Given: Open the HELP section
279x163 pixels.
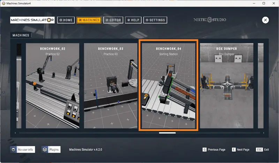Looking at the screenshot, I should [133, 20].
